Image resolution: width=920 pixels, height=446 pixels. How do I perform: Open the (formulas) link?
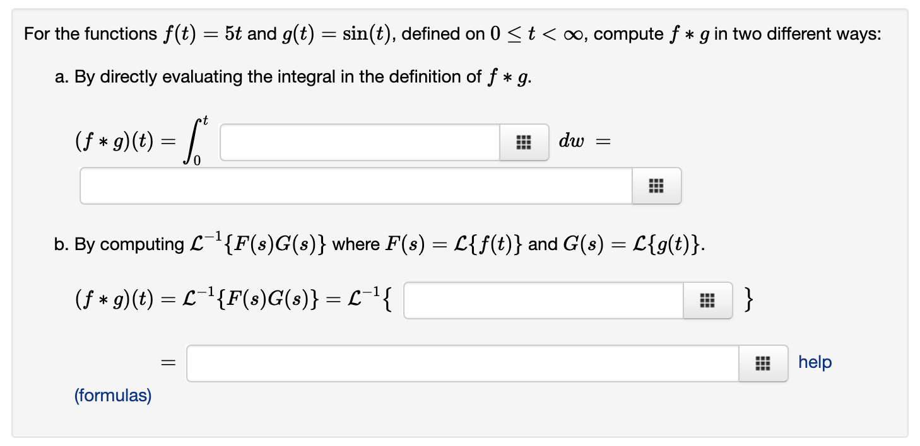click(x=114, y=395)
